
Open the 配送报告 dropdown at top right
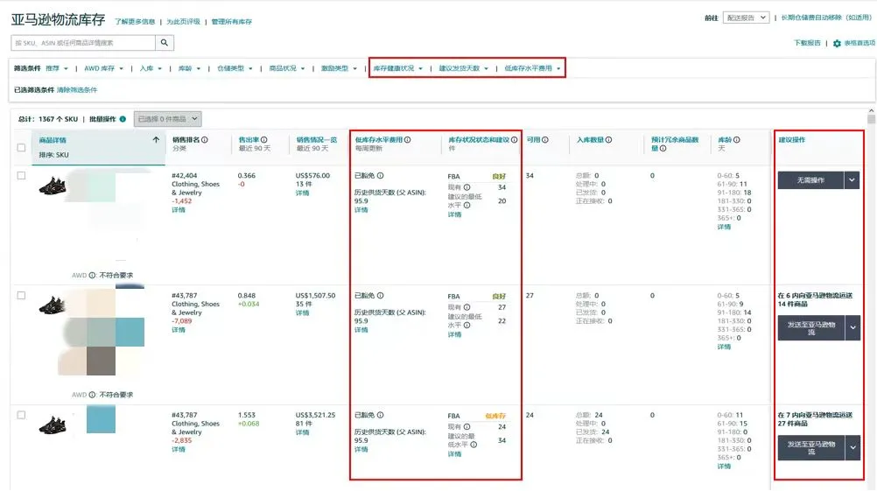click(x=746, y=18)
